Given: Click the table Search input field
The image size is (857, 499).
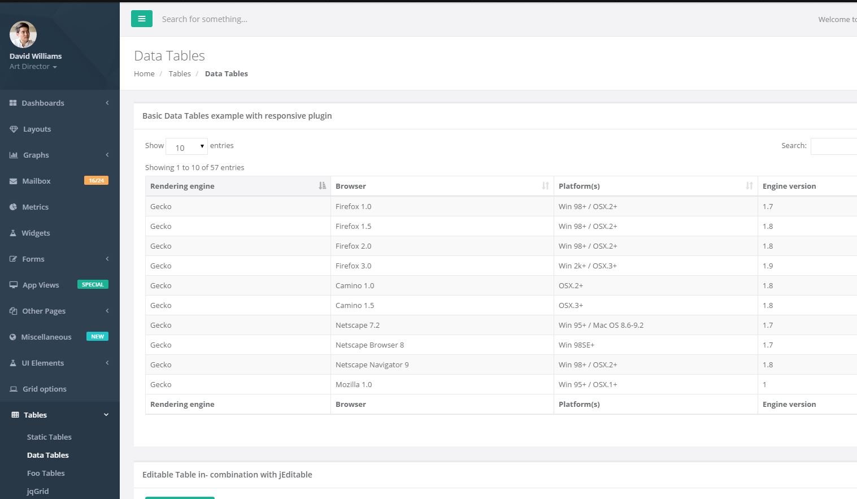Looking at the screenshot, I should (834, 146).
